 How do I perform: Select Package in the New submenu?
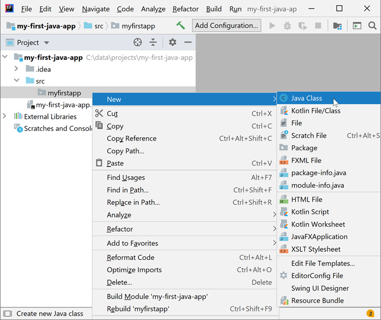coord(304,148)
